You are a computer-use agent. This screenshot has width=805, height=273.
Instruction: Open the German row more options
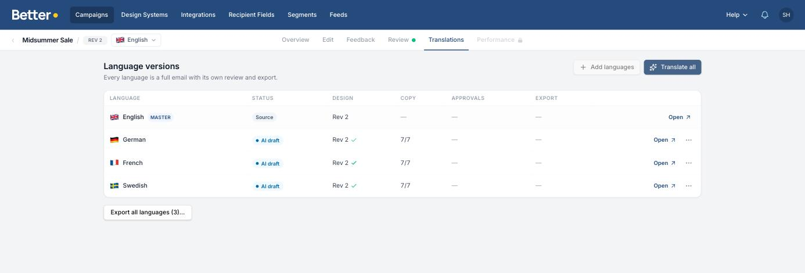point(689,140)
